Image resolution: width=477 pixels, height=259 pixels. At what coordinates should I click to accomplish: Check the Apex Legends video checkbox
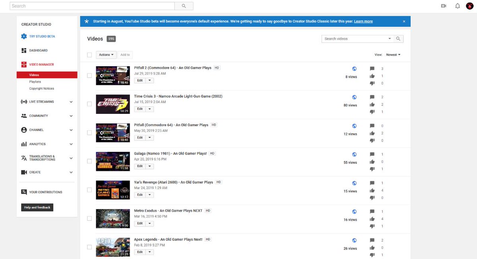[x=89, y=247]
